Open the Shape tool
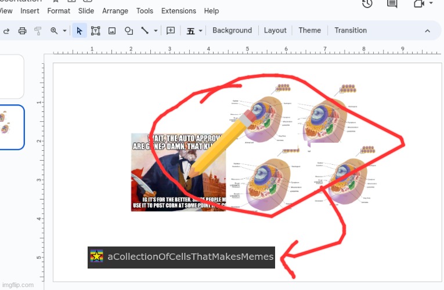Viewport: 444px width, 290px height. coord(129,31)
